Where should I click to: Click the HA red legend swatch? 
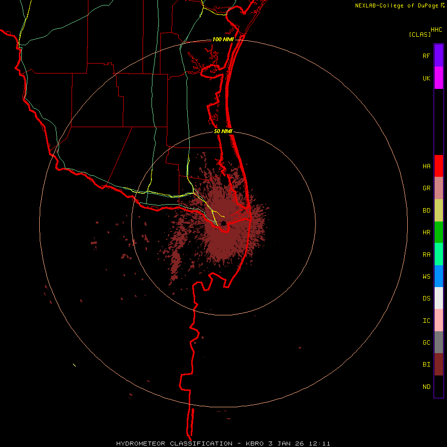pos(439,166)
